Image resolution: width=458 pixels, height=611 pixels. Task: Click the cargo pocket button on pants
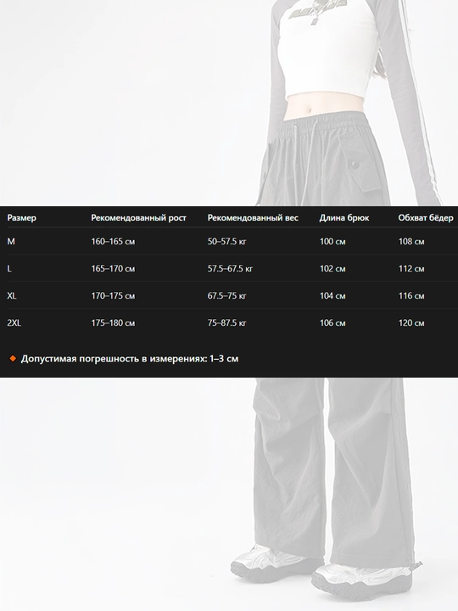tap(355, 165)
